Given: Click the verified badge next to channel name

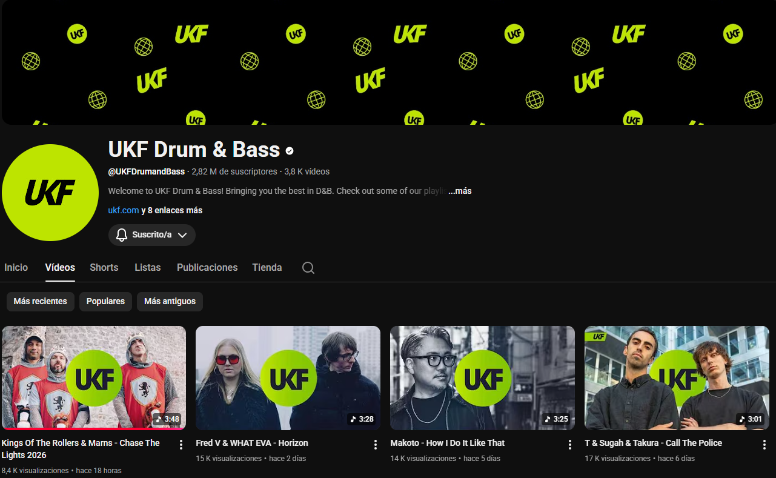Looking at the screenshot, I should pyautogui.click(x=290, y=150).
